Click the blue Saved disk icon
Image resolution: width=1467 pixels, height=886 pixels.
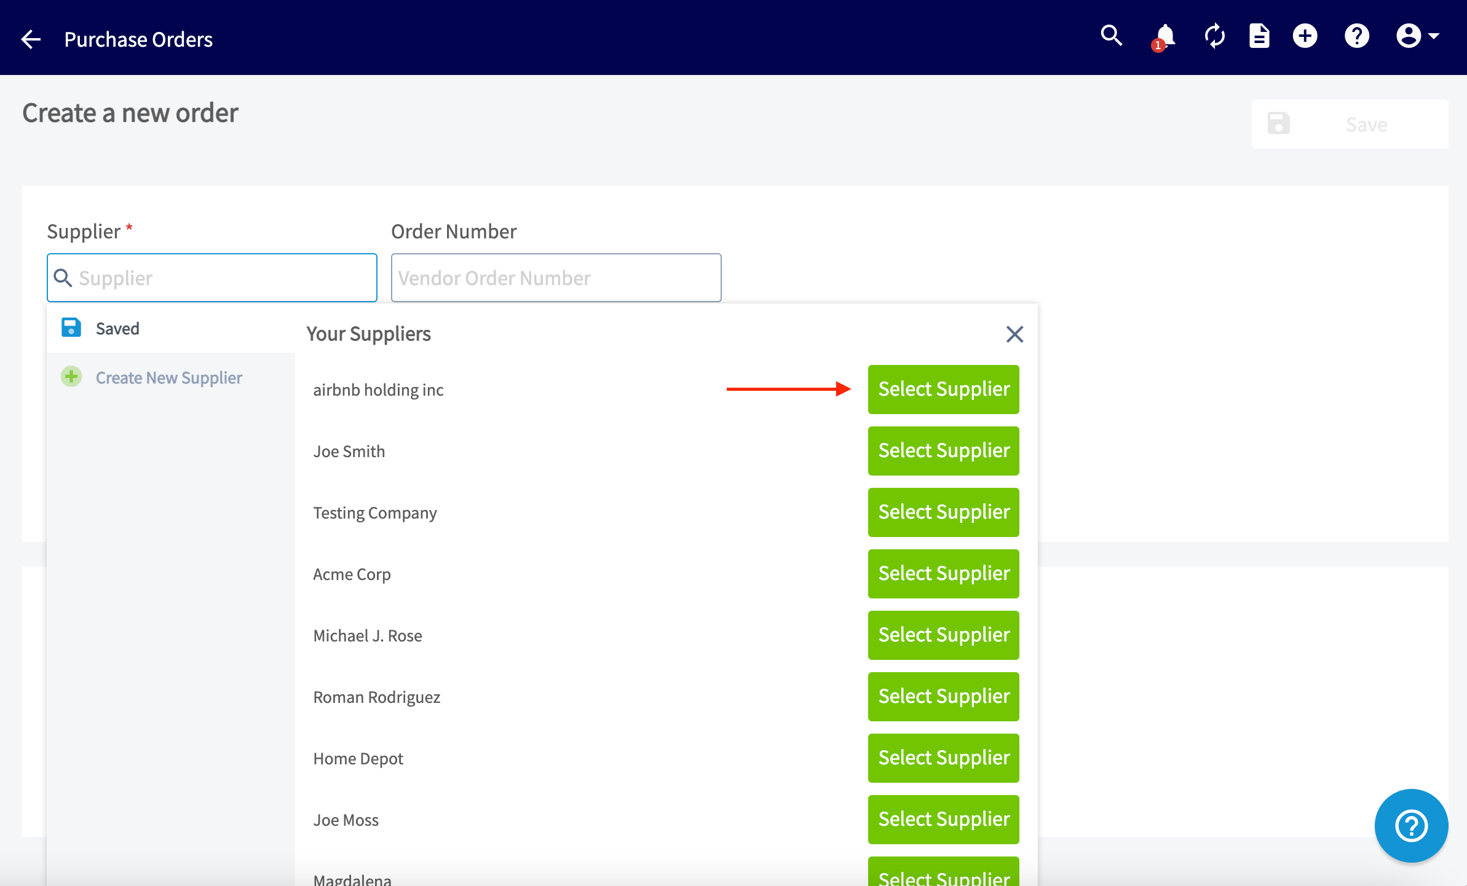(x=71, y=327)
